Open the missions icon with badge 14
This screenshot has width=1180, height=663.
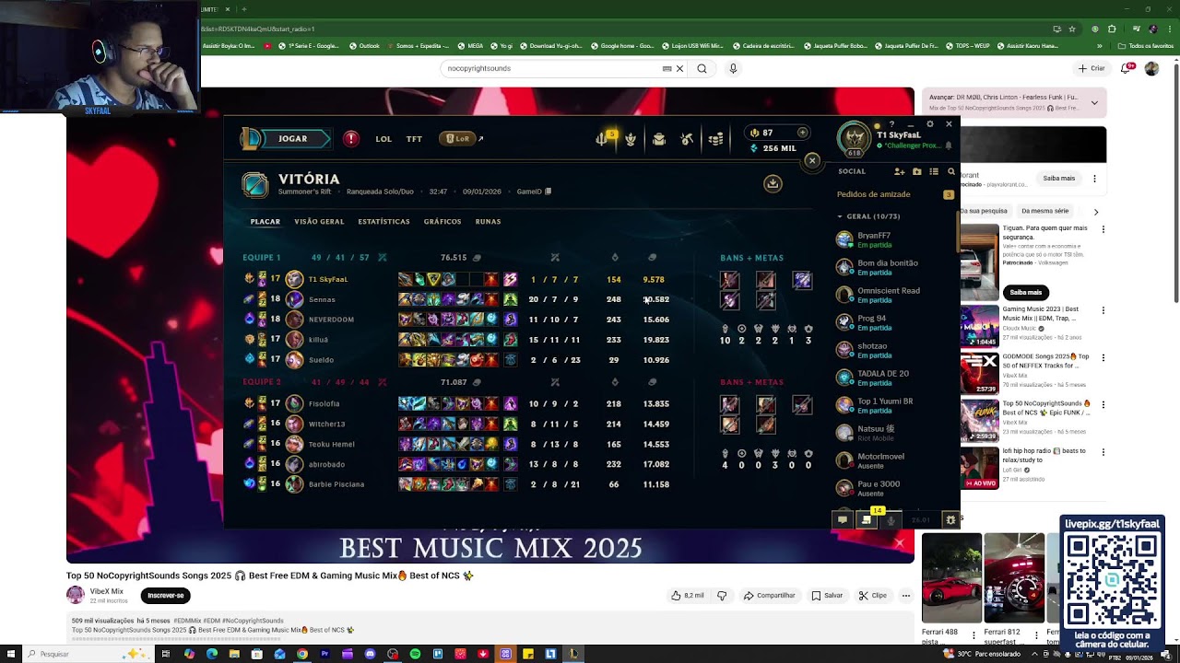[867, 520]
